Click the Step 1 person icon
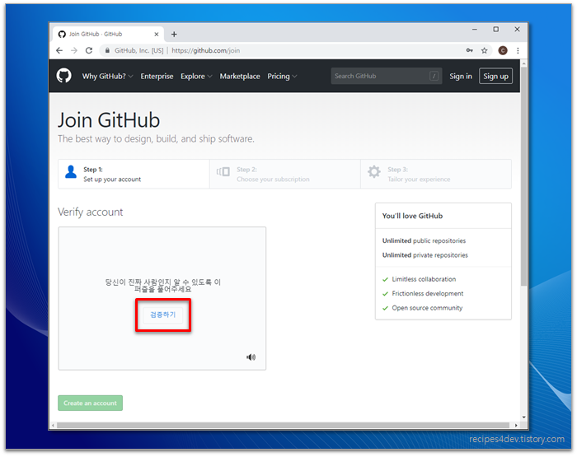This screenshot has height=457, width=577. click(x=71, y=172)
